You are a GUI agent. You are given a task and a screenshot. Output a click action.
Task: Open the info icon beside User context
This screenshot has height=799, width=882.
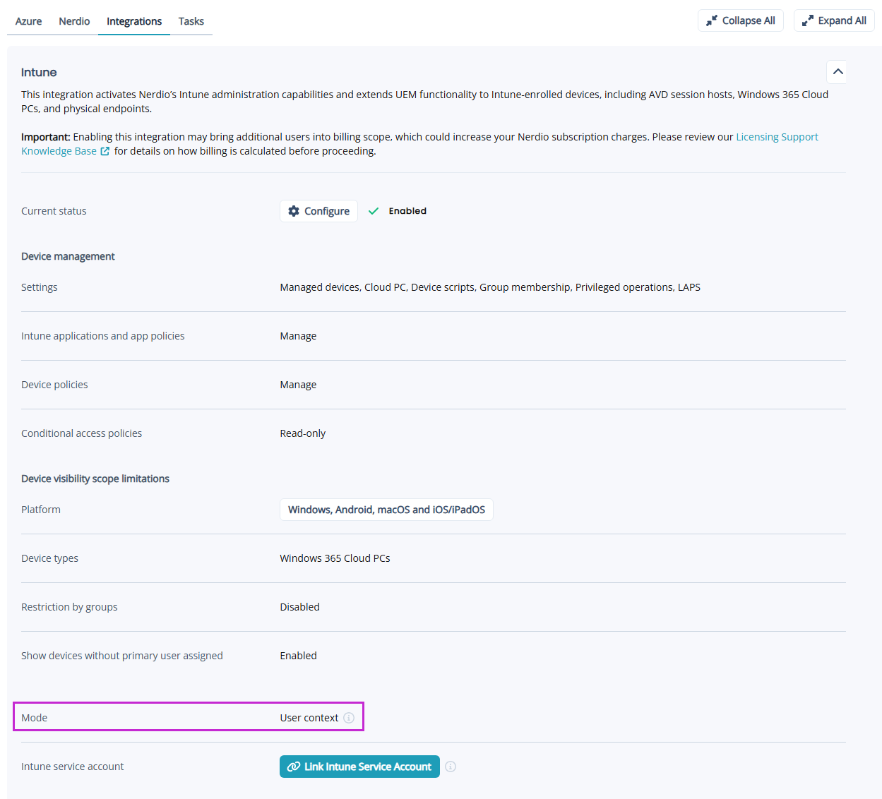[348, 717]
